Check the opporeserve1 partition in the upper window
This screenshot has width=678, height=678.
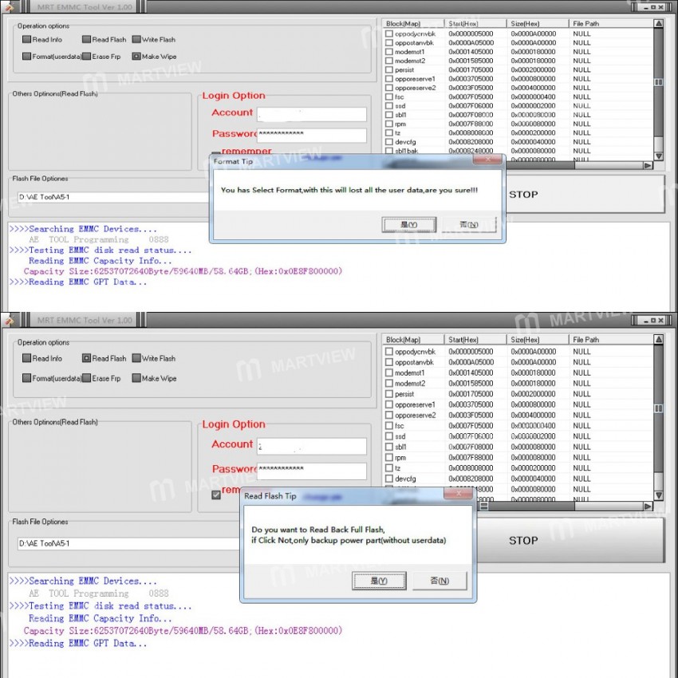[389, 79]
